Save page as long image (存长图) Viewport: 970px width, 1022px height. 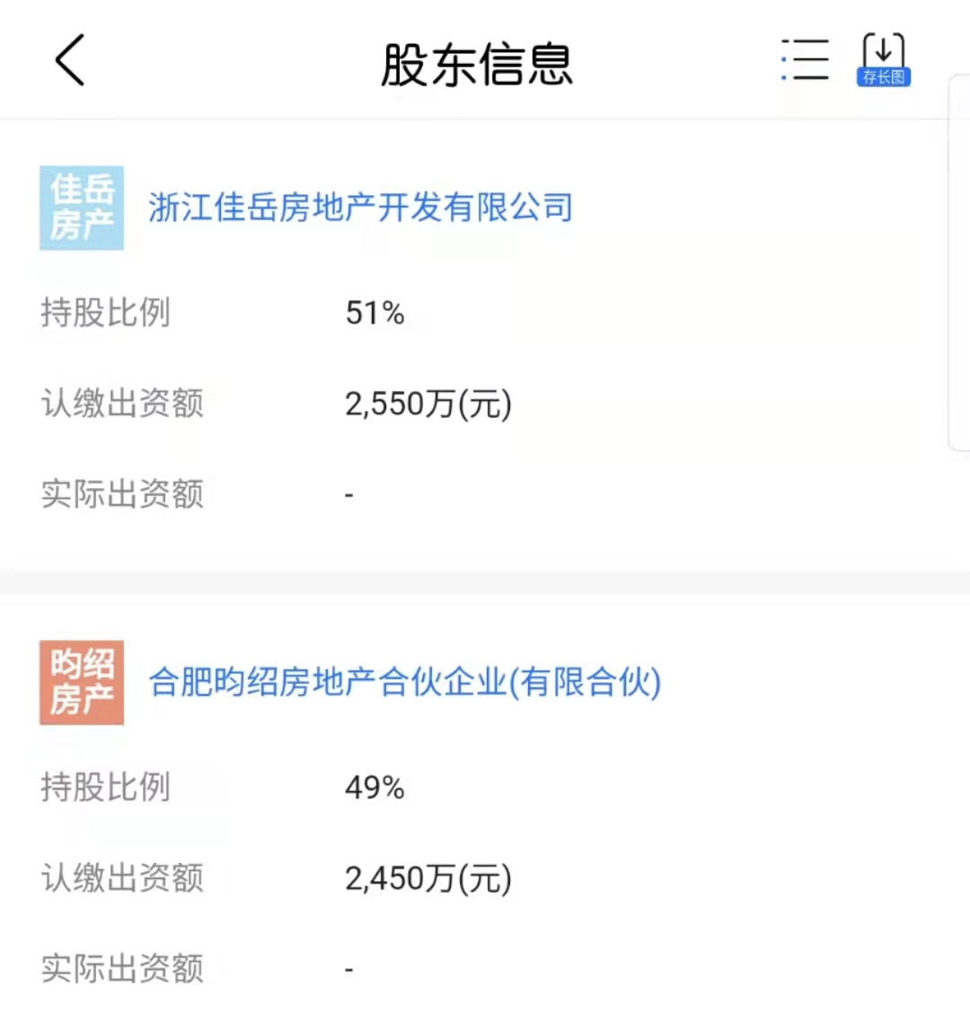tap(884, 61)
